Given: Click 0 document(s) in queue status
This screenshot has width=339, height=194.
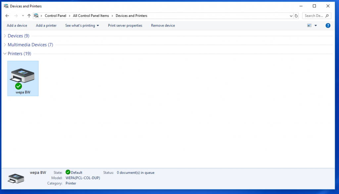Looking at the screenshot, I should (135, 172).
